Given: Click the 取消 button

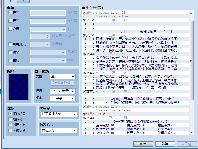Looking at the screenshot, I should tap(165, 144).
